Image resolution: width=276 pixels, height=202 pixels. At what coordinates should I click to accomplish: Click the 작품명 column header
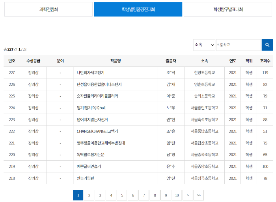[116, 61]
